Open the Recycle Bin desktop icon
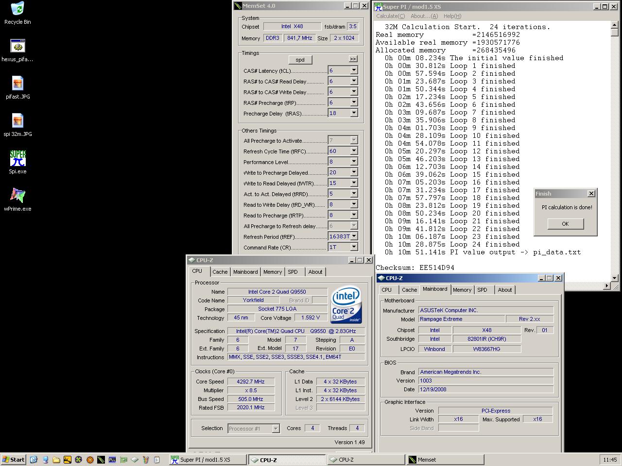This screenshot has height=466, width=622. pyautogui.click(x=17, y=13)
